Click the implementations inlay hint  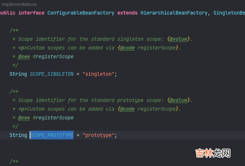19,4
